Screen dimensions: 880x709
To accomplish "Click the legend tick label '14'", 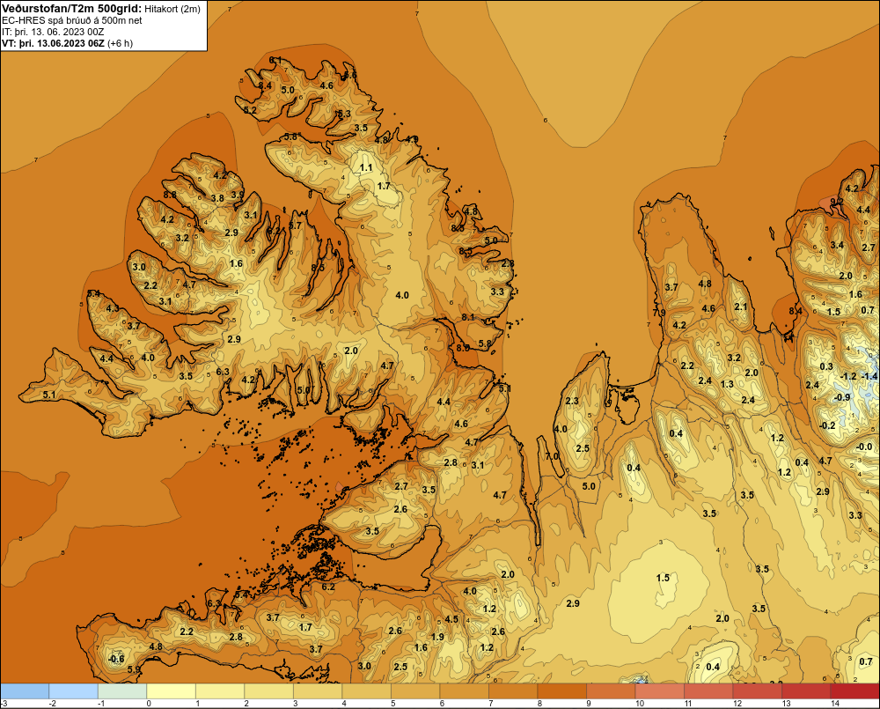I will tap(835, 704).
